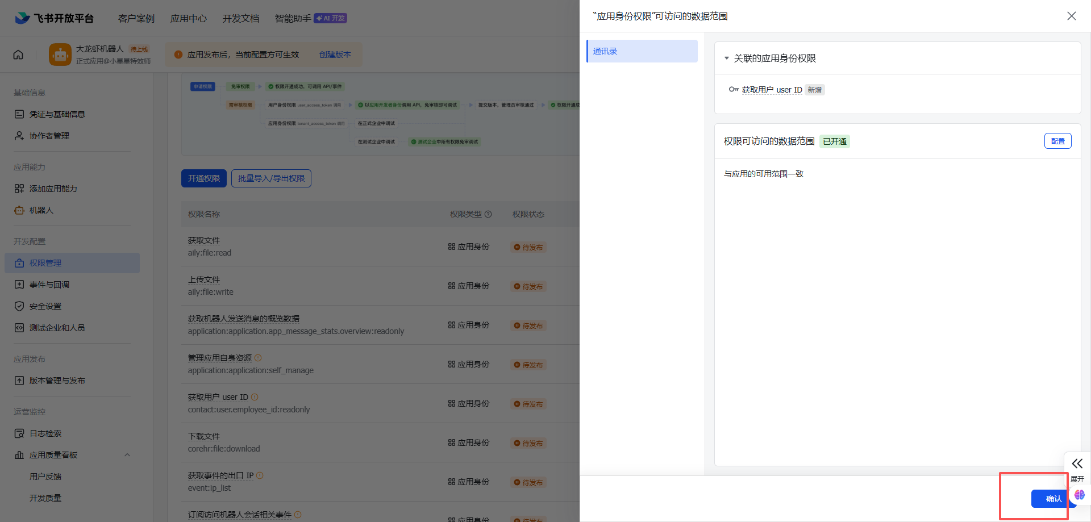Click the double-chevron 展开 icon
This screenshot has height=522, width=1091.
pyautogui.click(x=1077, y=463)
